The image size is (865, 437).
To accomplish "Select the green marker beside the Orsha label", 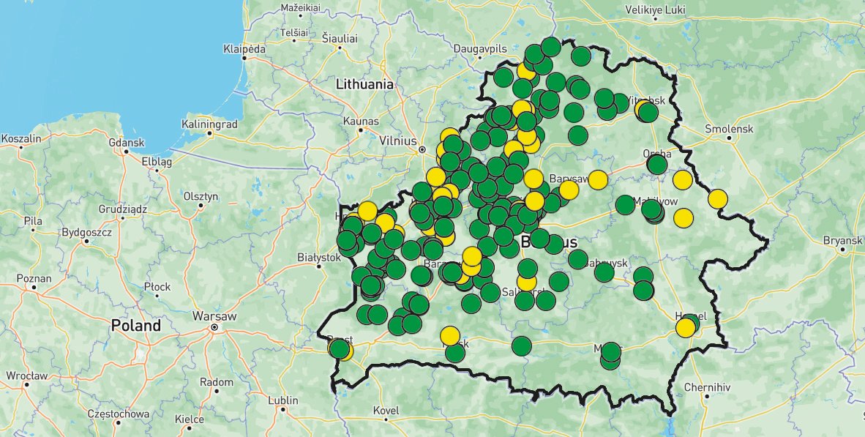I will coord(656,165).
